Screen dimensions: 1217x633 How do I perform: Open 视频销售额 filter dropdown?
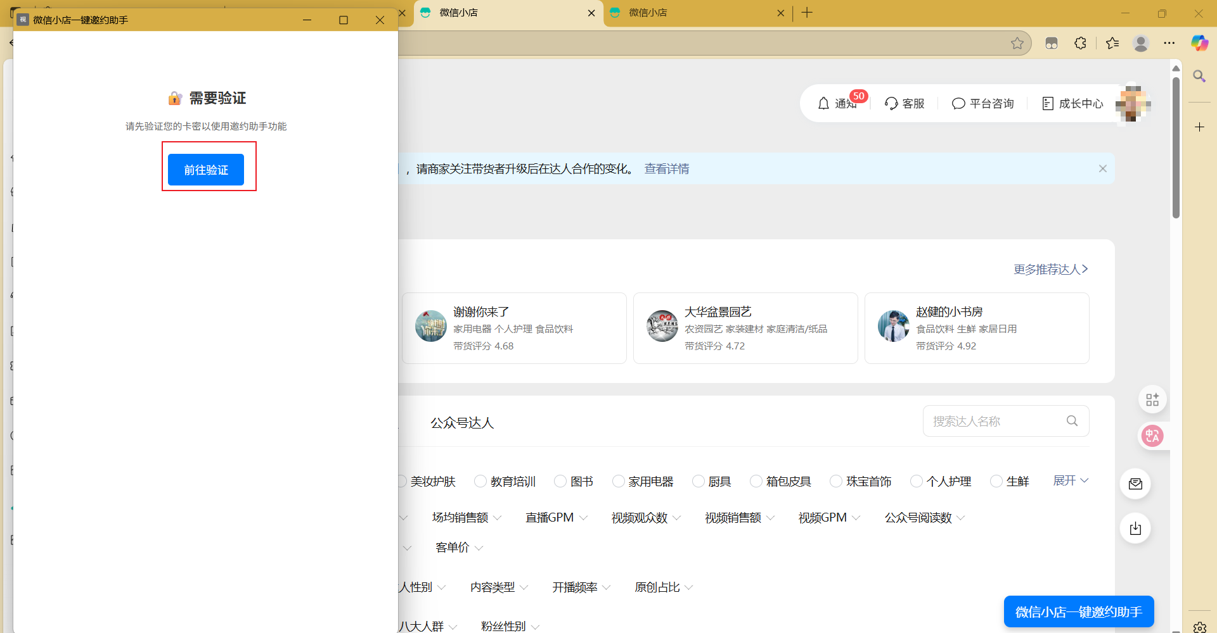(x=740, y=518)
